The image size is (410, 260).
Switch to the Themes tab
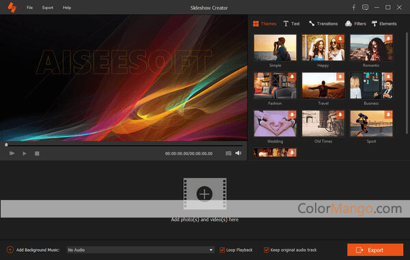[x=264, y=24]
